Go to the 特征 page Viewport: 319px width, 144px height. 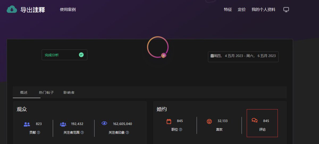click(x=228, y=10)
